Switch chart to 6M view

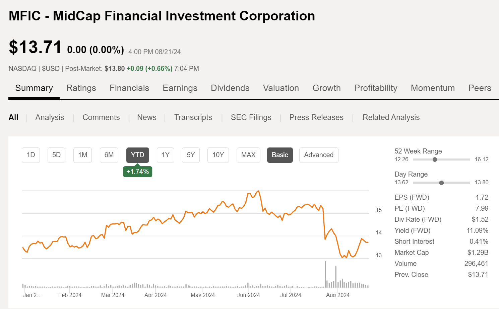109,155
